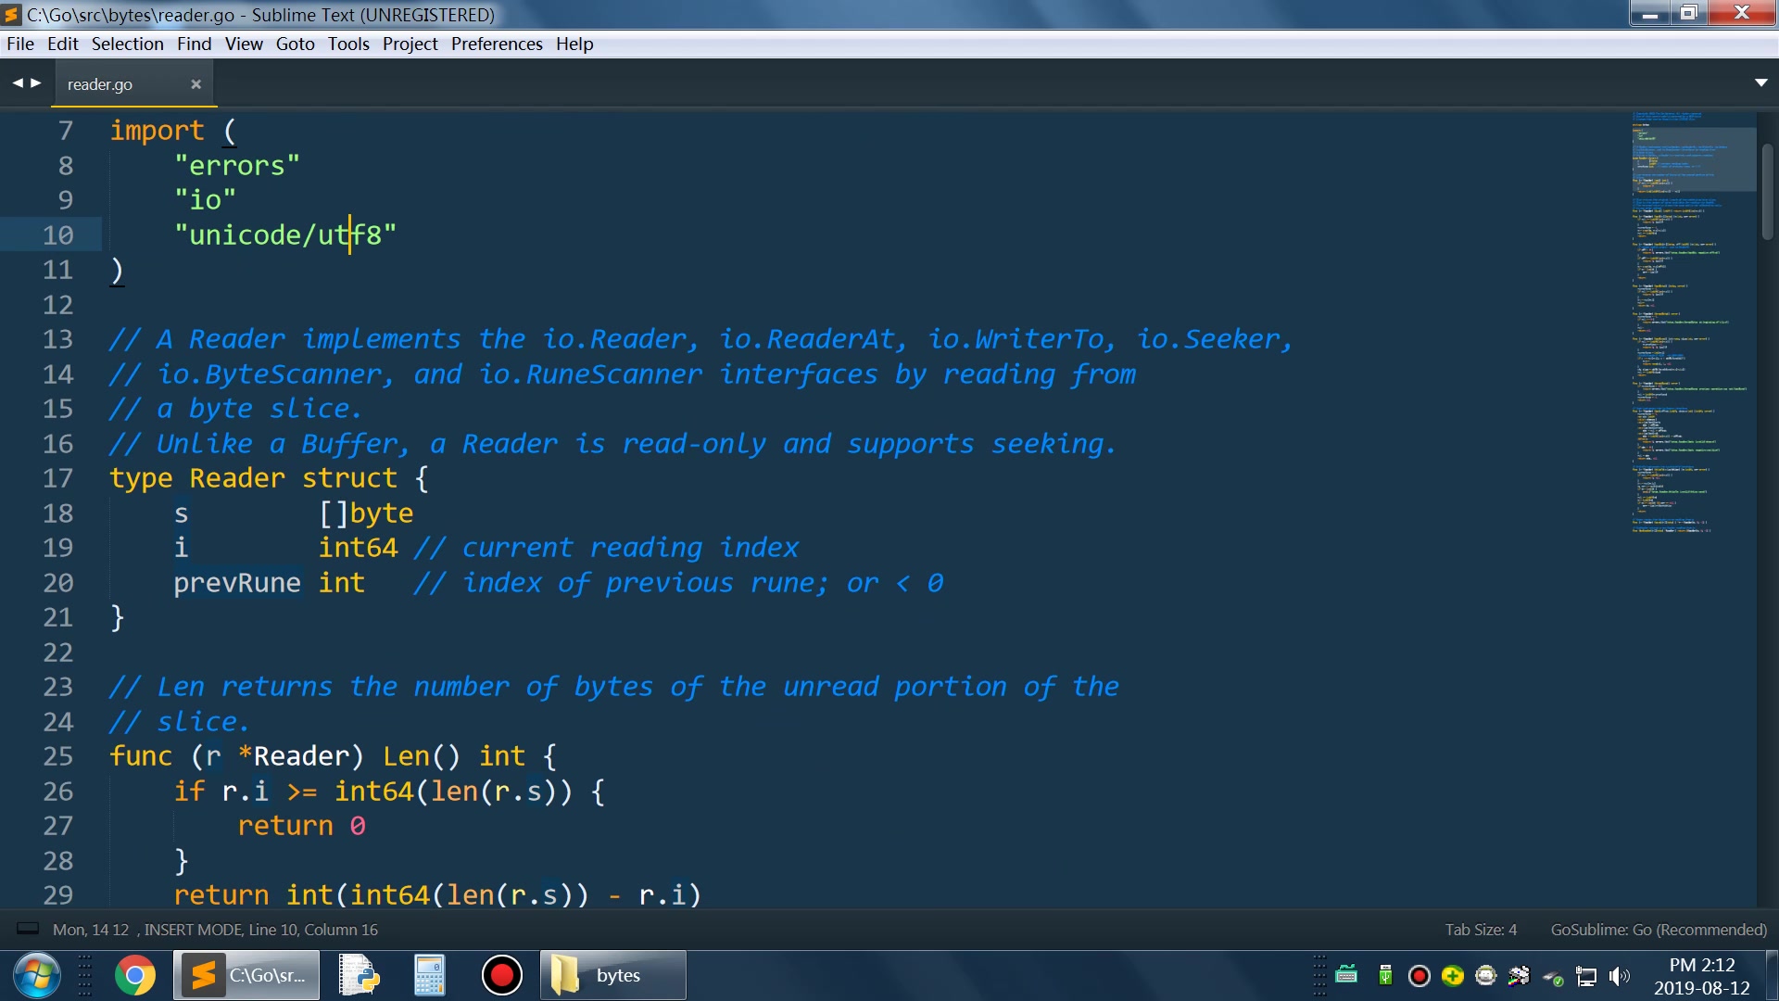The width and height of the screenshot is (1779, 1001).
Task: Open the File menu
Action: coord(19,43)
